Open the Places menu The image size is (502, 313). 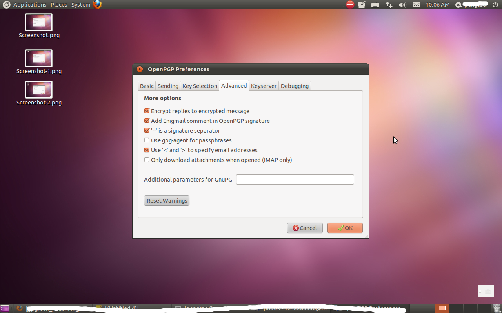(59, 5)
